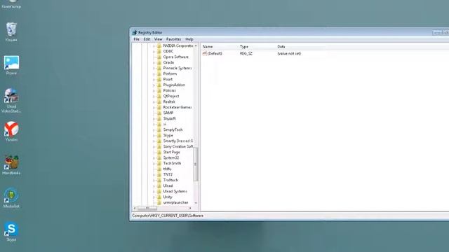Open the File menu
Viewport: 449px width, 252px height.
tap(137, 39)
